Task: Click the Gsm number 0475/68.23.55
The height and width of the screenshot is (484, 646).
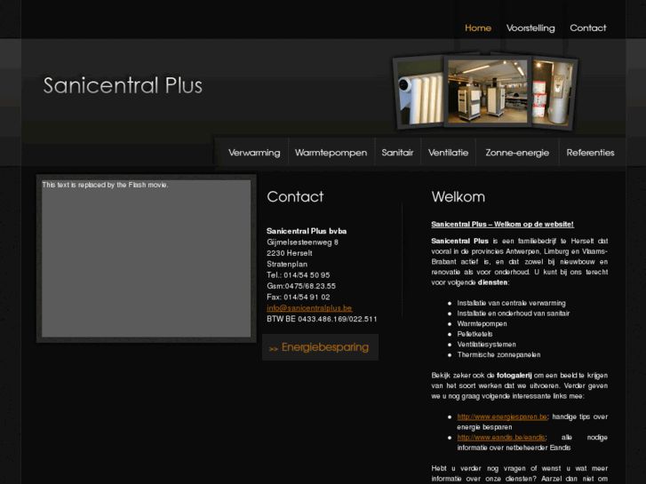Action: [310, 286]
